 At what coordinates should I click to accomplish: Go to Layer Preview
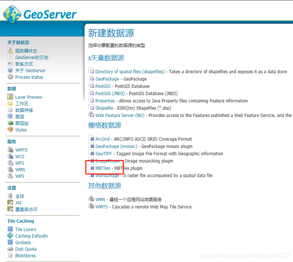coord(29,97)
